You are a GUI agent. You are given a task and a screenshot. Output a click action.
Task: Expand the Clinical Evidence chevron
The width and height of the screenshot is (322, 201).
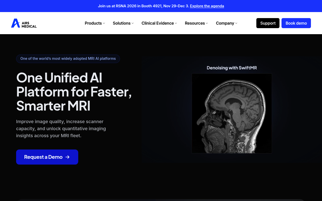(176, 23)
